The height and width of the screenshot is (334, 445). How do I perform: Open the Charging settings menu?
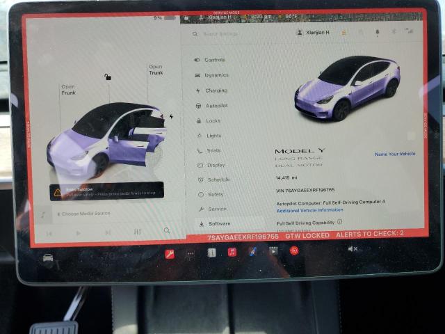pos(211,90)
